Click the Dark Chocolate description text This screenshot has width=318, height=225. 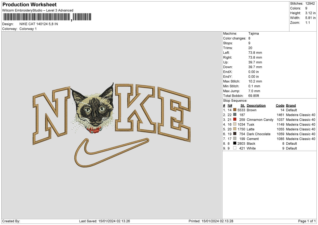(259, 134)
